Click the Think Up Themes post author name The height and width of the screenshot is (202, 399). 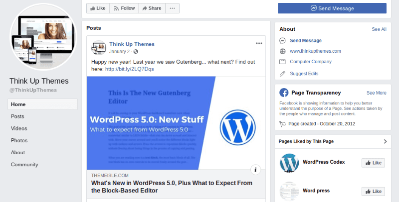click(x=132, y=44)
